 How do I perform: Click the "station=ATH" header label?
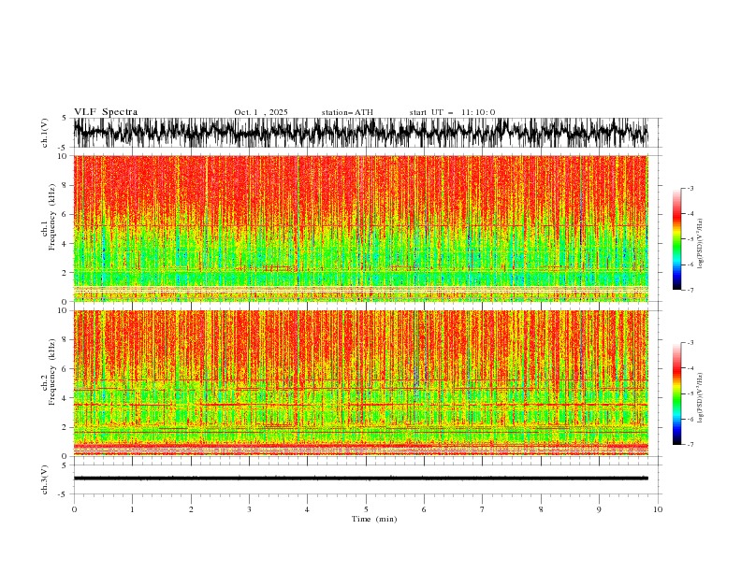pyautogui.click(x=347, y=112)
